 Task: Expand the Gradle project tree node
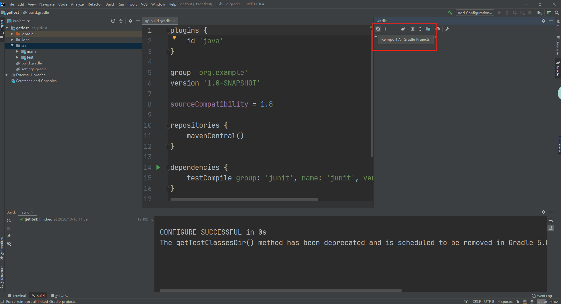(x=376, y=36)
